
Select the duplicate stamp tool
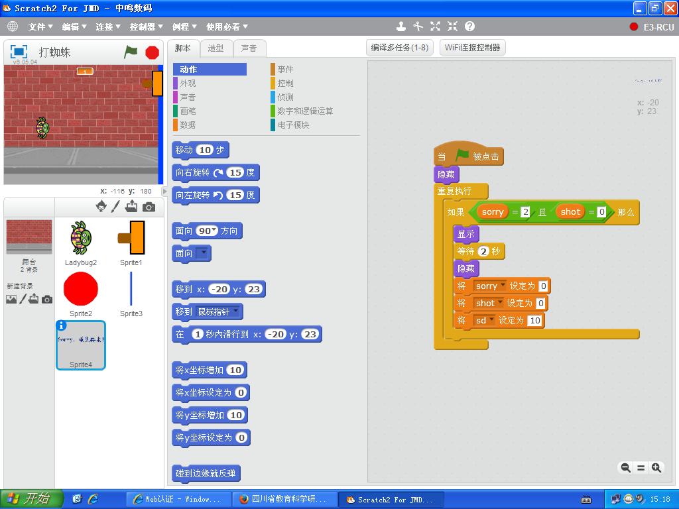coord(401,27)
